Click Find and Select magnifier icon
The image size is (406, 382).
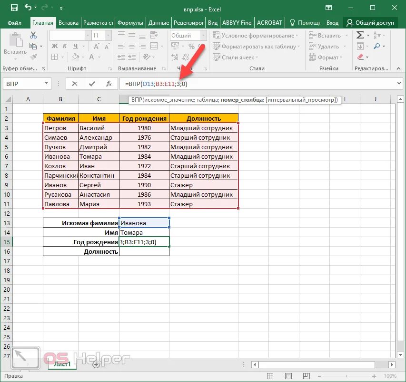pyautogui.click(x=377, y=46)
